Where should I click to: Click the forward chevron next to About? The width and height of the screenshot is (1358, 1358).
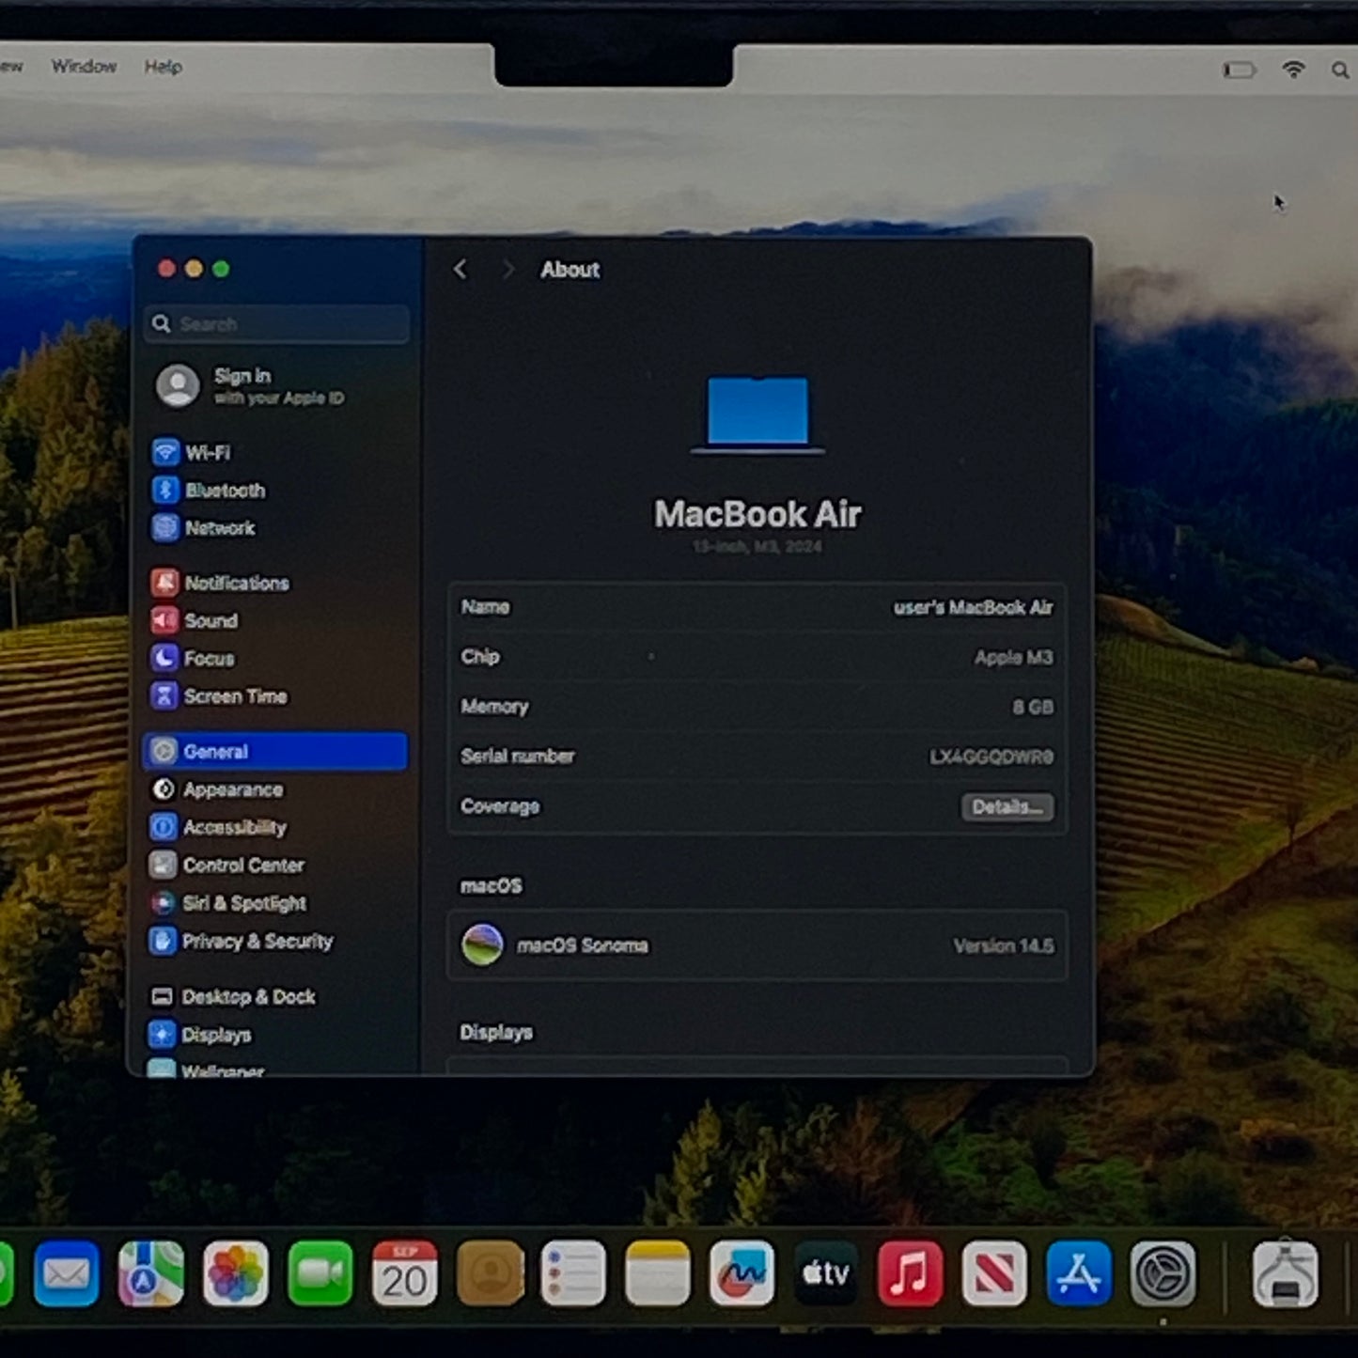tap(507, 270)
